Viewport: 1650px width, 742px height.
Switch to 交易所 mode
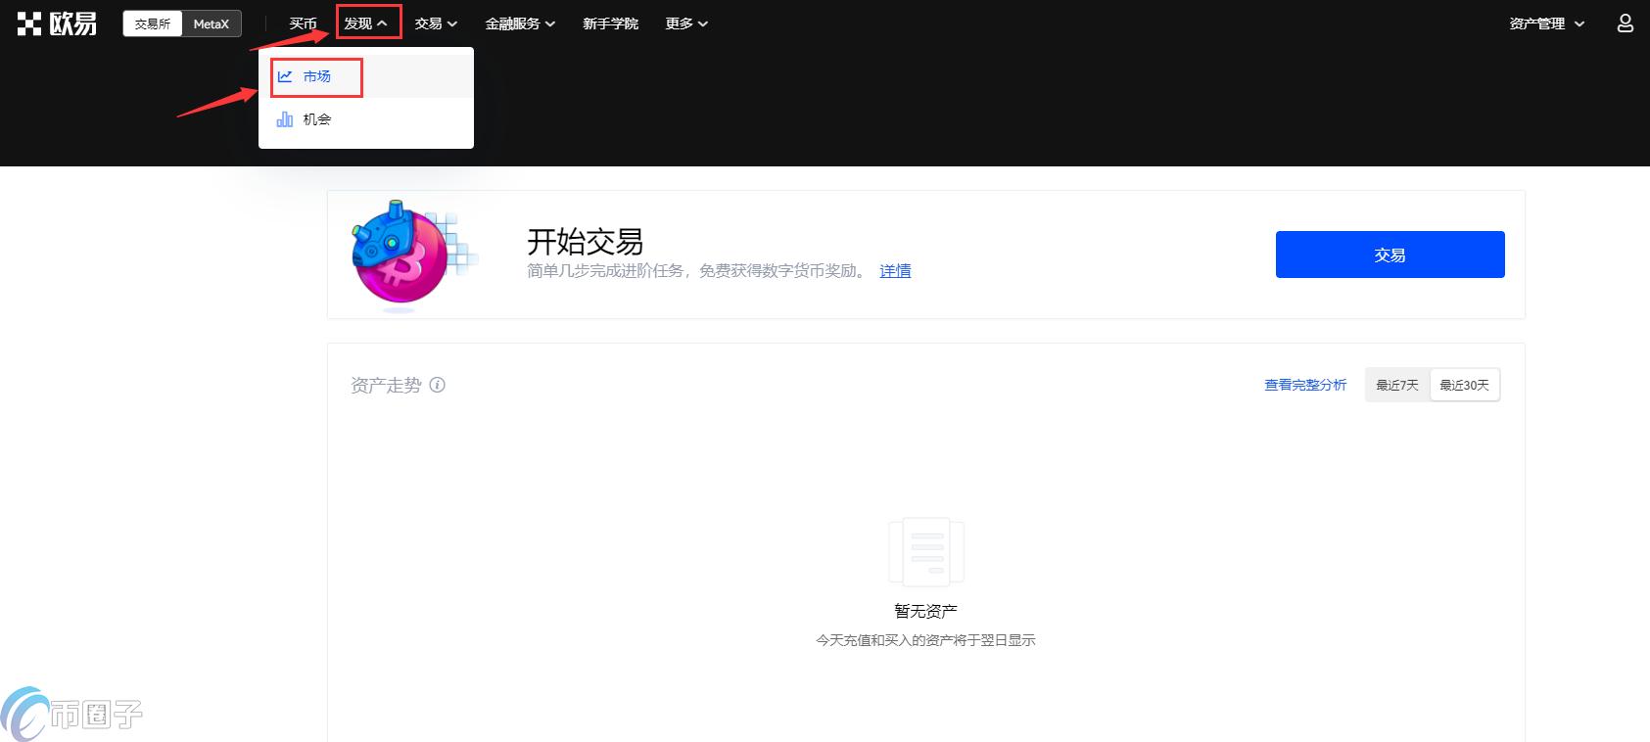[x=153, y=23]
